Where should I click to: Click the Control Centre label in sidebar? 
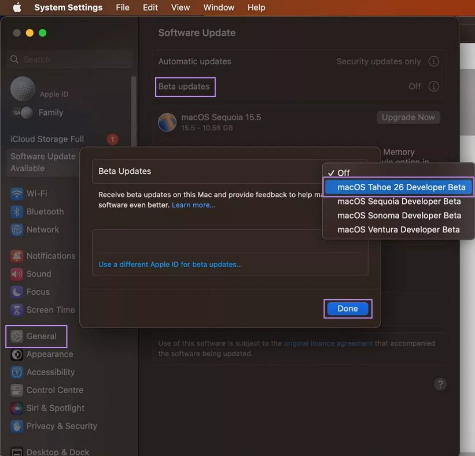pyautogui.click(x=55, y=390)
